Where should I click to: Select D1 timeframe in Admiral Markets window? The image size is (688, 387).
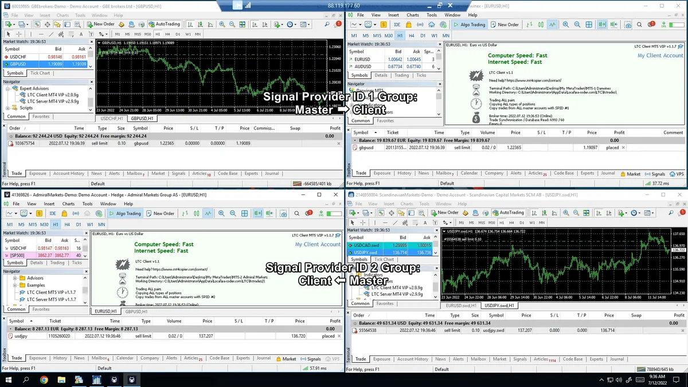(x=79, y=225)
